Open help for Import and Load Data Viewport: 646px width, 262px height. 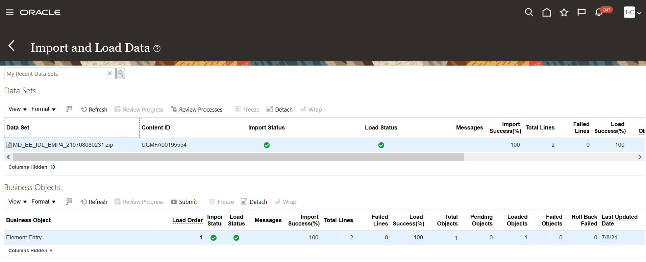[x=157, y=49]
